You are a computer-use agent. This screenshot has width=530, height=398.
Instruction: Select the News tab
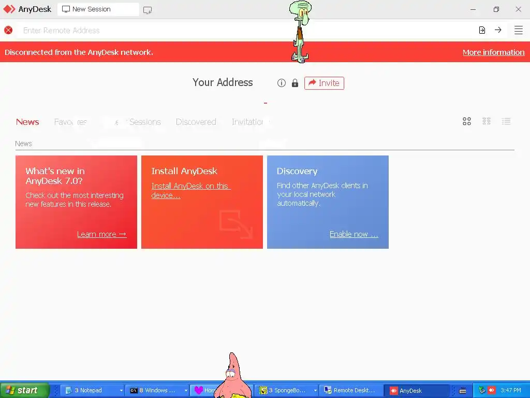click(27, 122)
